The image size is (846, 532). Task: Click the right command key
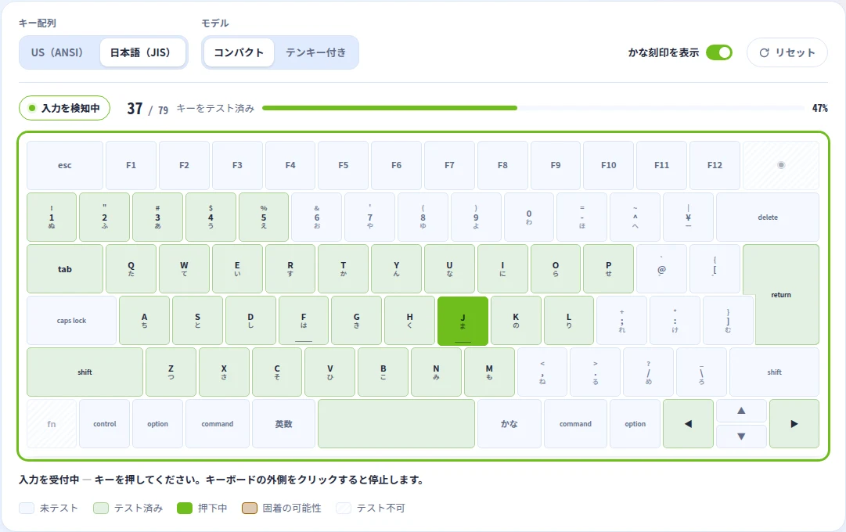click(x=576, y=423)
